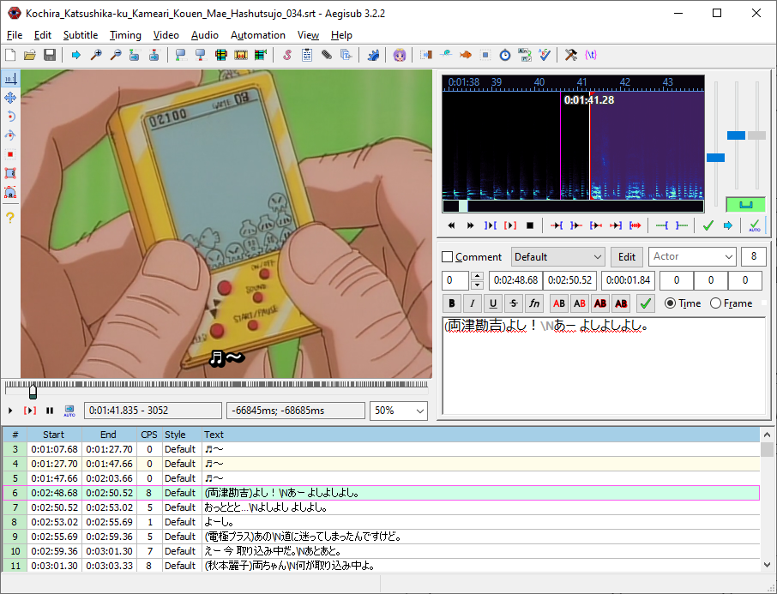Click the end time field 0:02:50.52
This screenshot has height=594, width=777.
tap(569, 280)
